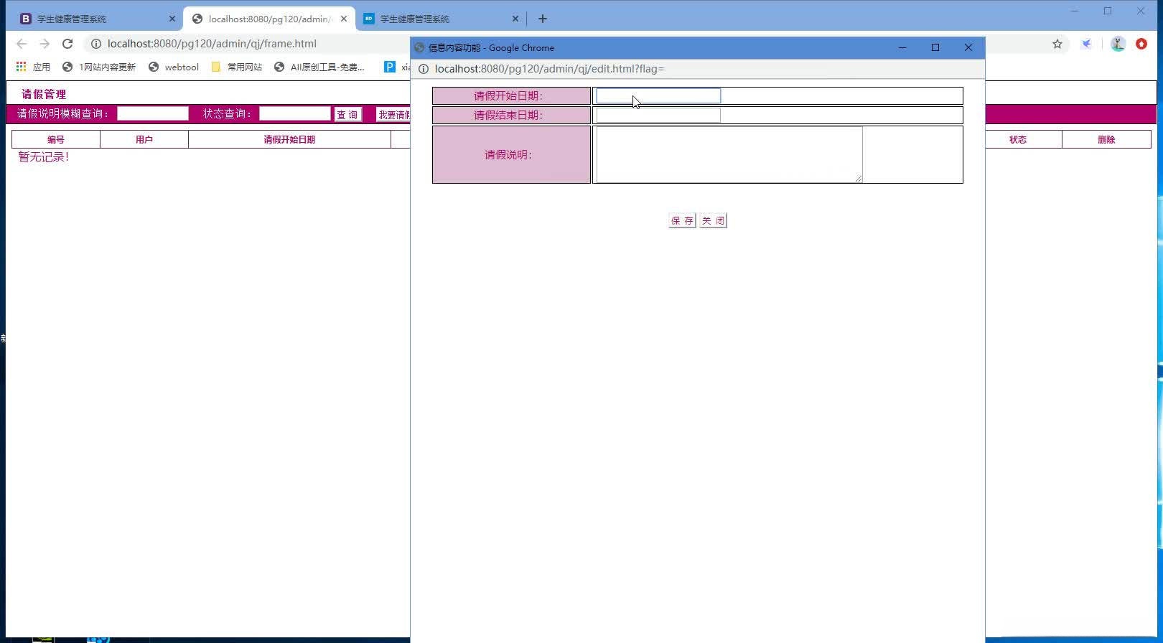This screenshot has width=1163, height=643.
Task: Maximize the main Chrome window
Action: [x=1108, y=11]
